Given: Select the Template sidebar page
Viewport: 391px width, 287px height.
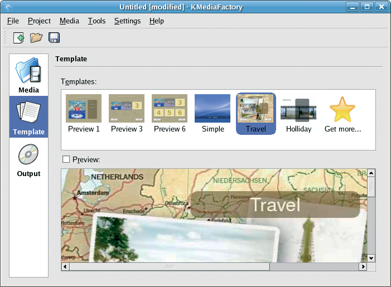Looking at the screenshot, I should coord(28,117).
